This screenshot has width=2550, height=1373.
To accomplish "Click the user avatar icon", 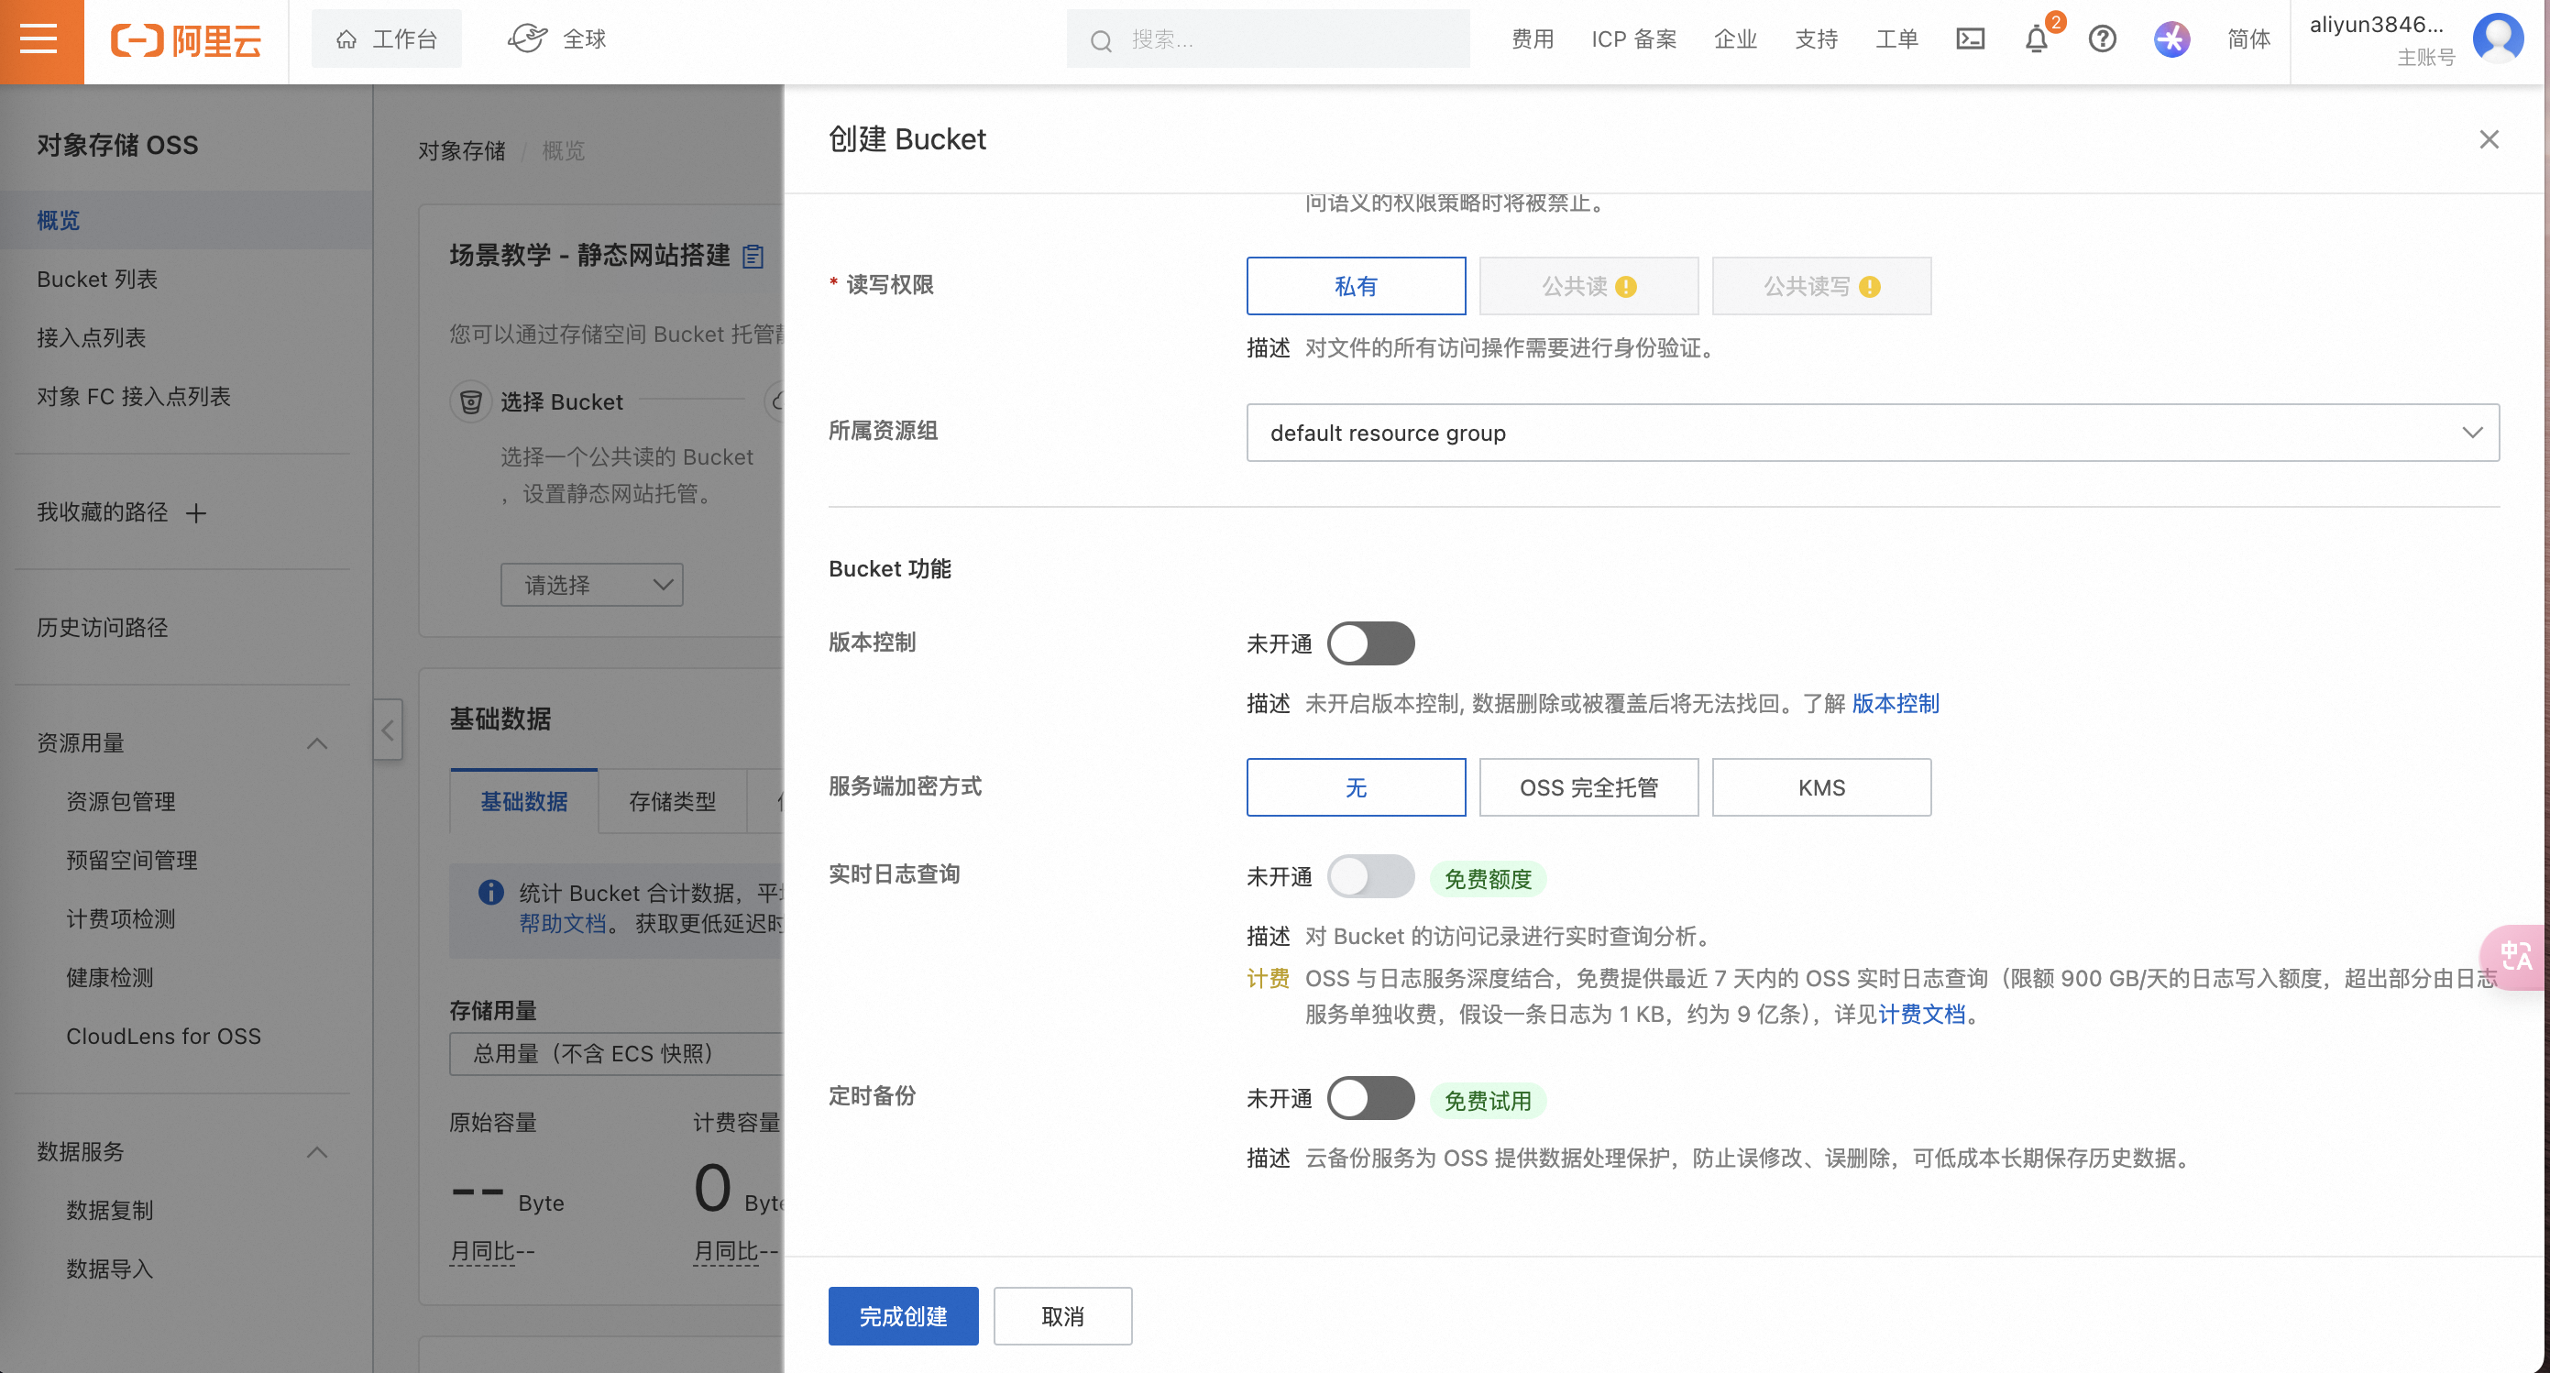I will [x=2498, y=38].
